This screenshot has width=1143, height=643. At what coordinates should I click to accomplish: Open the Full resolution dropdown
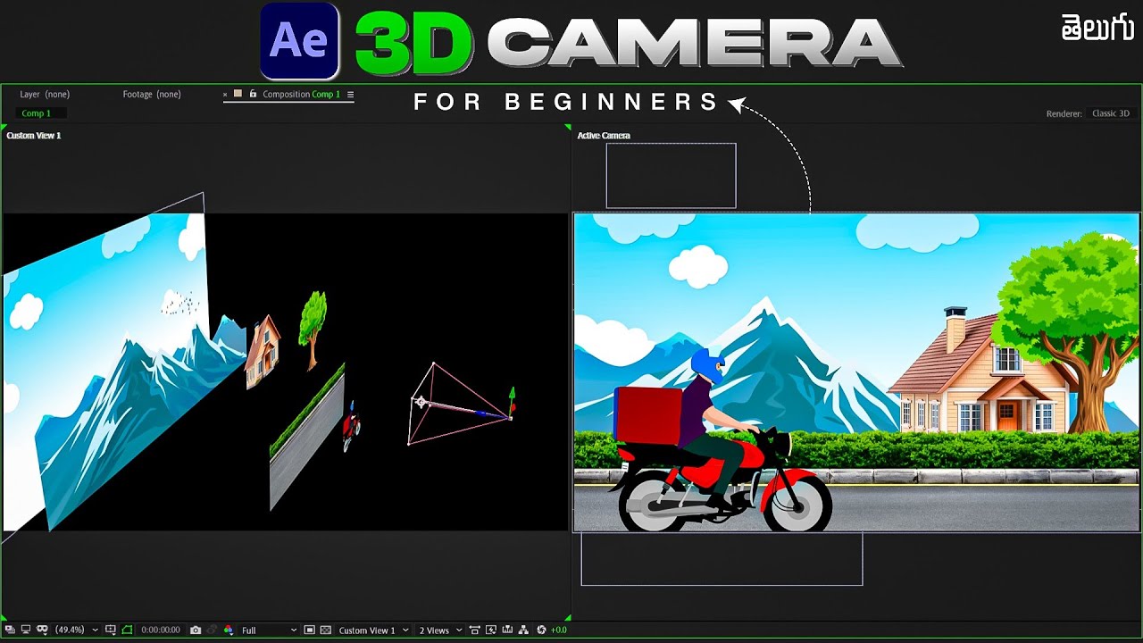[268, 630]
